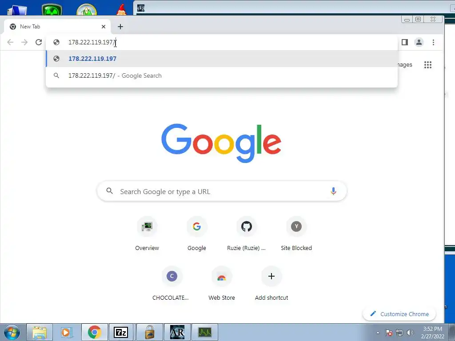455x341 pixels.
Task: Click the Action Center flag tray icon
Action: point(389,333)
